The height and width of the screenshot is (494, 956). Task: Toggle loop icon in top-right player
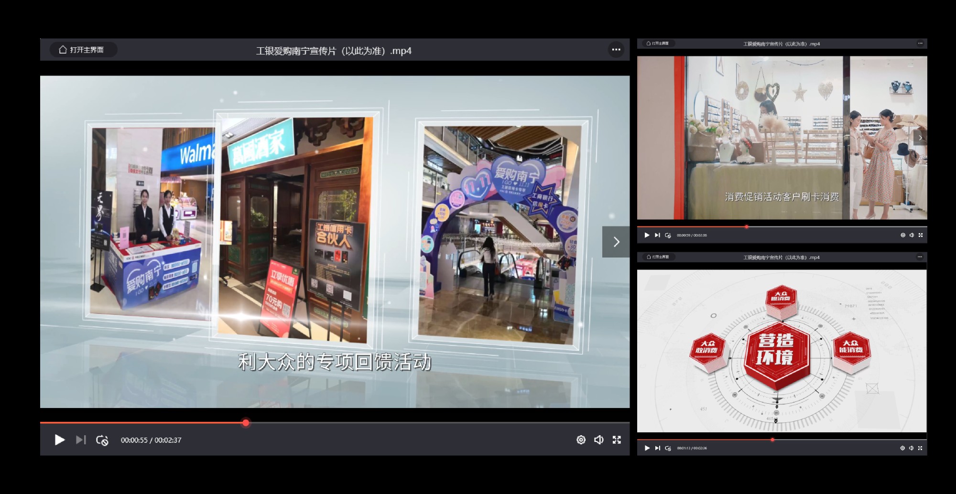pos(668,235)
